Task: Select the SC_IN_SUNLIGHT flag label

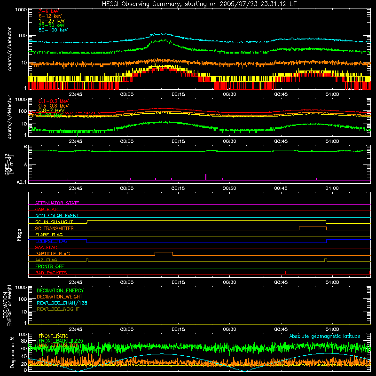Action: tap(54, 222)
